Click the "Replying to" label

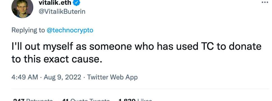[x=28, y=30]
